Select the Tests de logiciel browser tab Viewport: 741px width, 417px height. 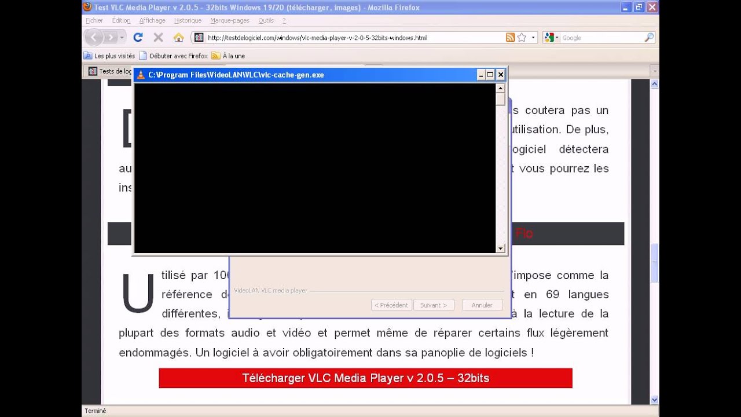pos(109,71)
